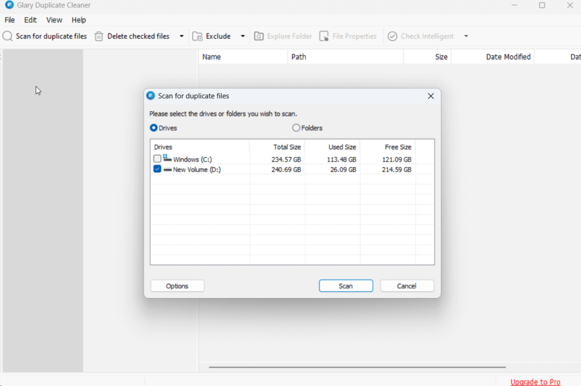Click the 113.48 GB used size cell
The image size is (581, 386).
click(x=341, y=160)
